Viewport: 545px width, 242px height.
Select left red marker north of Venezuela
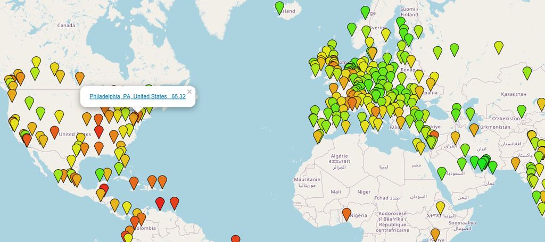(x=160, y=204)
